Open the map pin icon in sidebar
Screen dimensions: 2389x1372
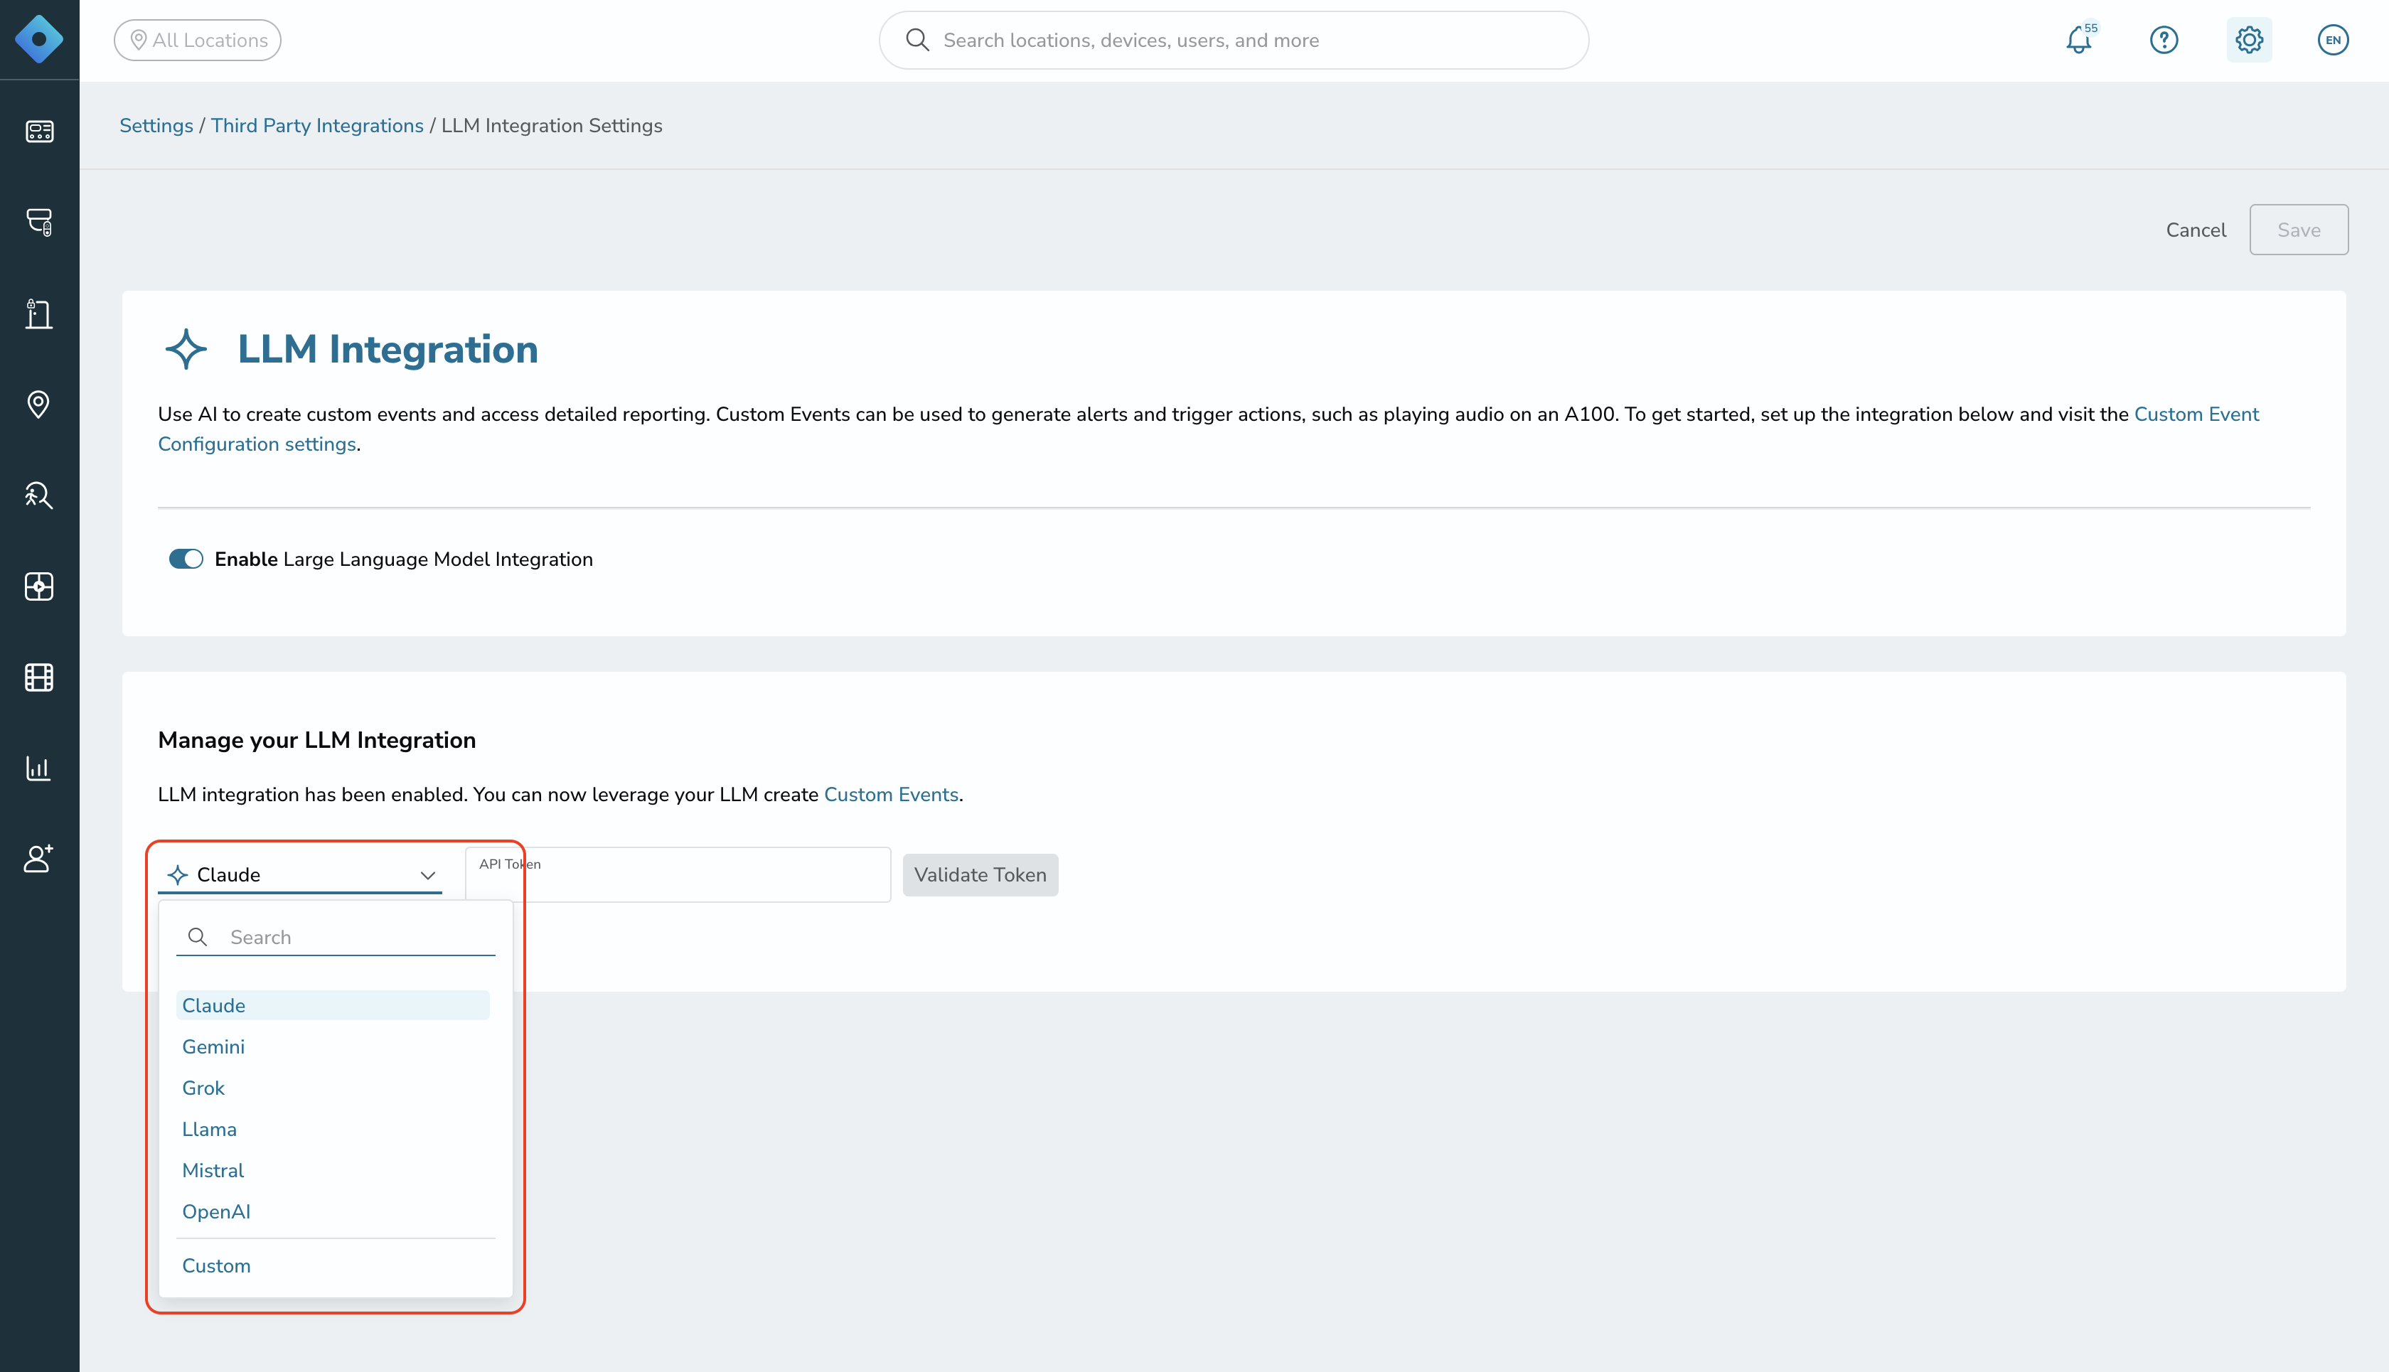[38, 404]
